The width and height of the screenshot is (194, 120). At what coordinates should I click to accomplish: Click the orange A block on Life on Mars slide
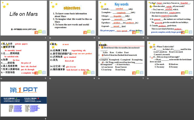[x=36, y=32]
